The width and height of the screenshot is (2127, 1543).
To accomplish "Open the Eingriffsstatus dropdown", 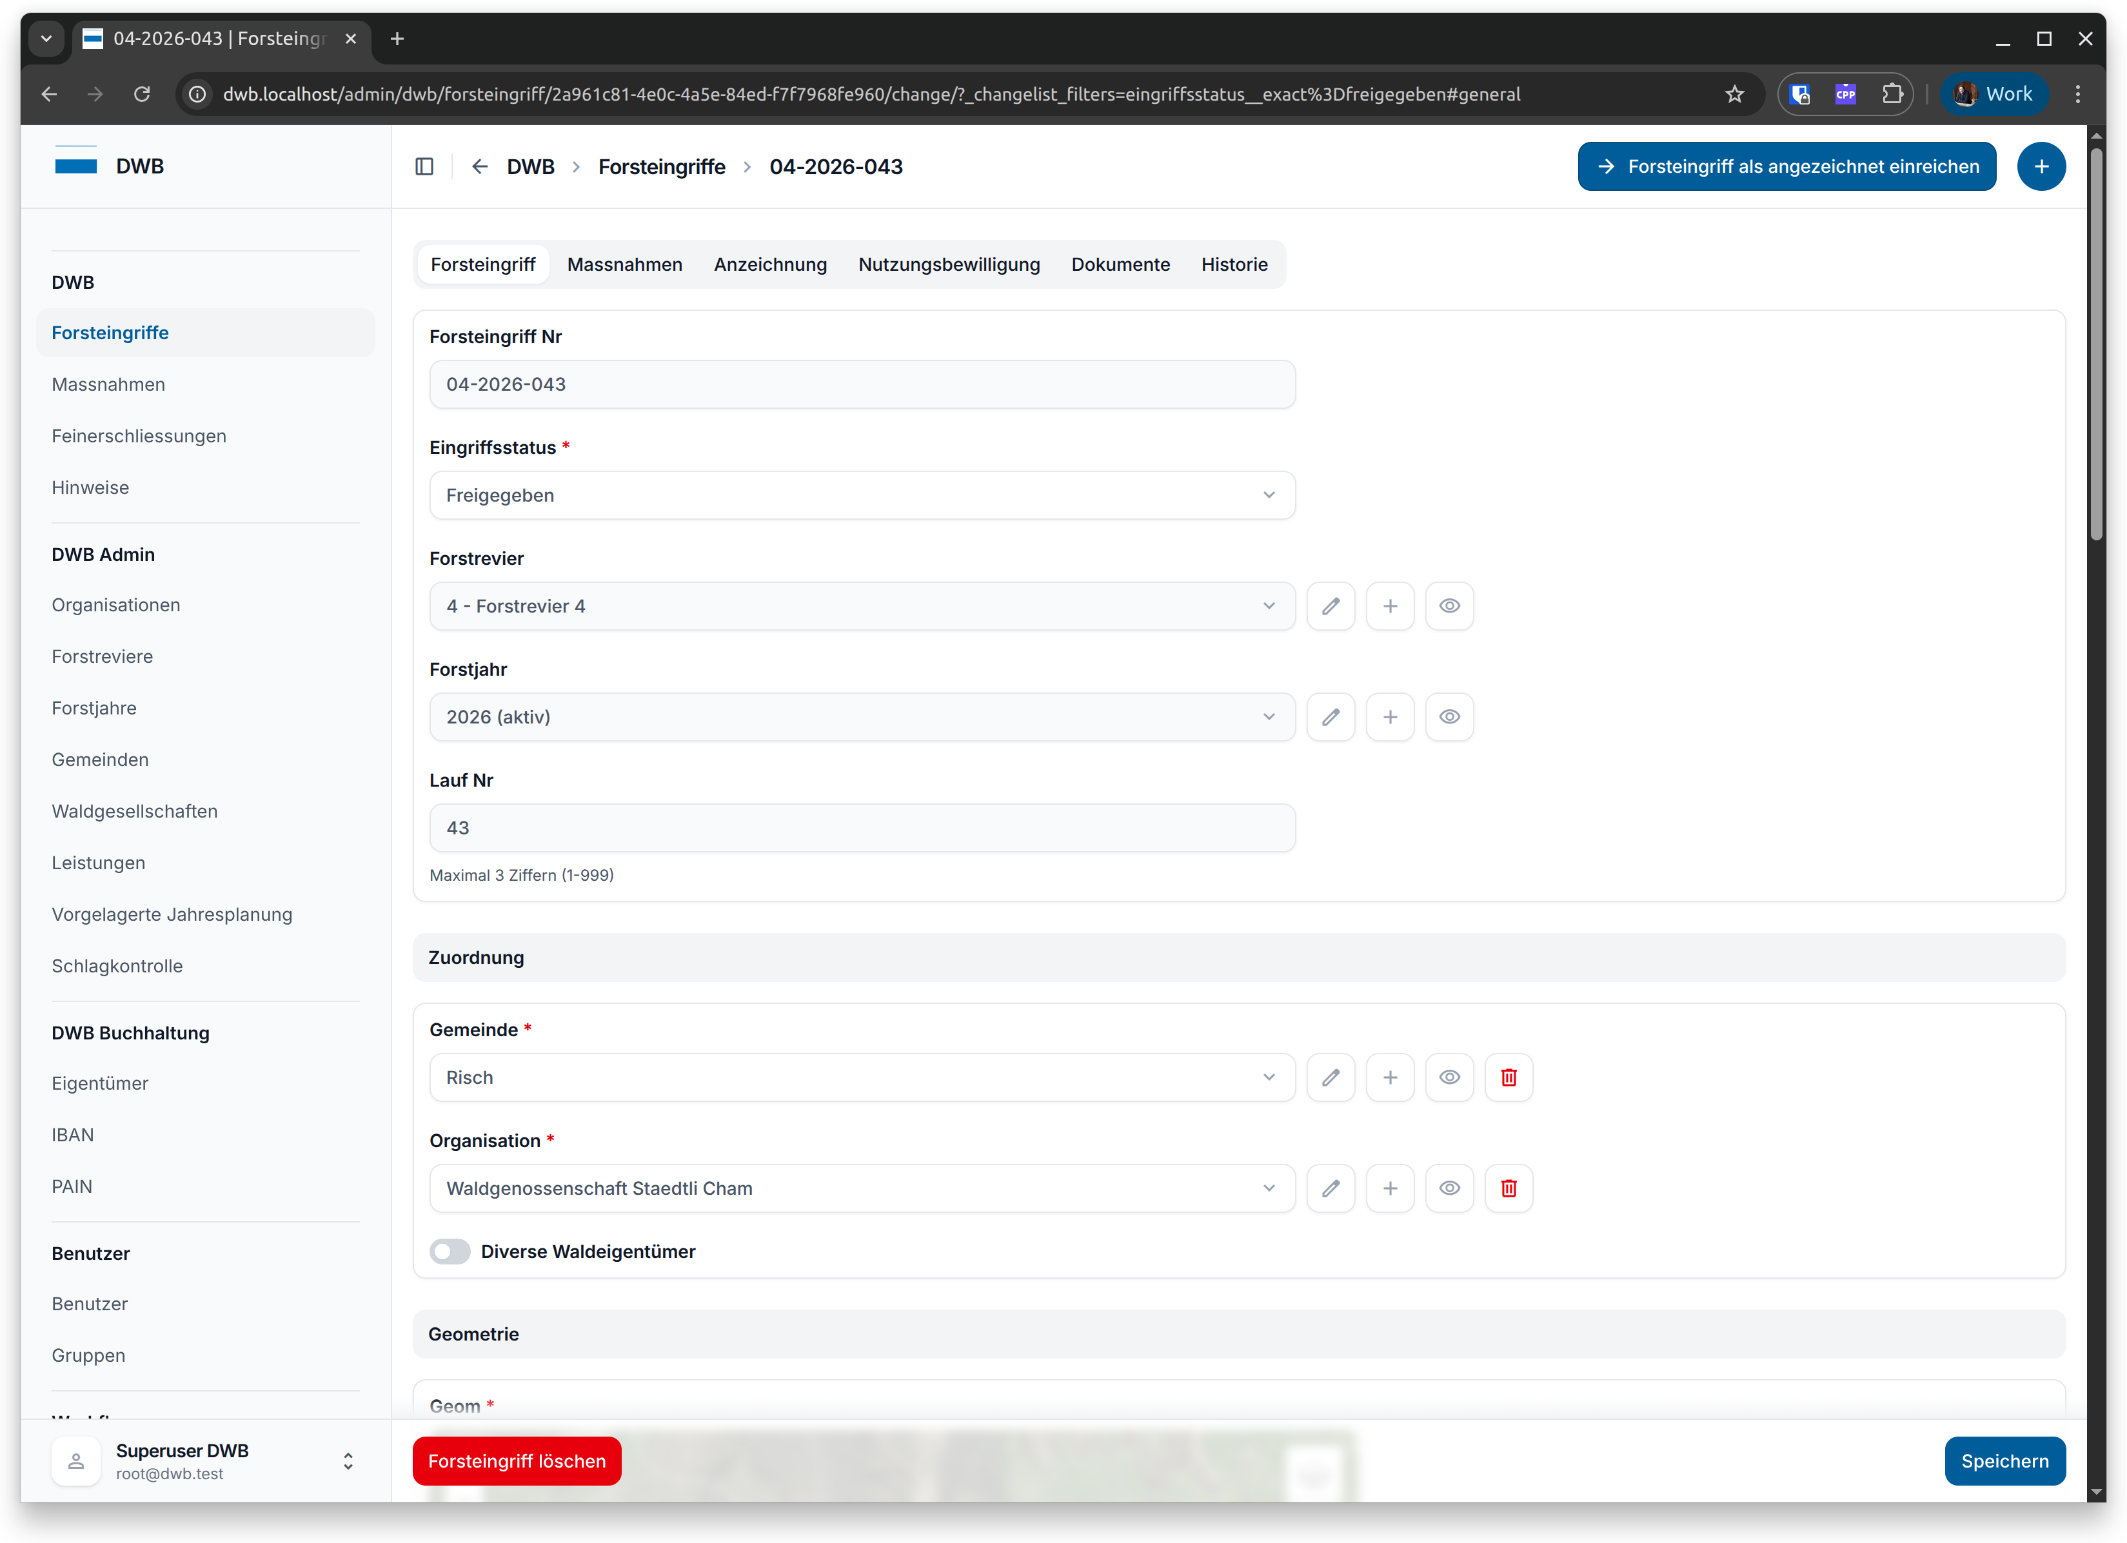I will point(862,495).
